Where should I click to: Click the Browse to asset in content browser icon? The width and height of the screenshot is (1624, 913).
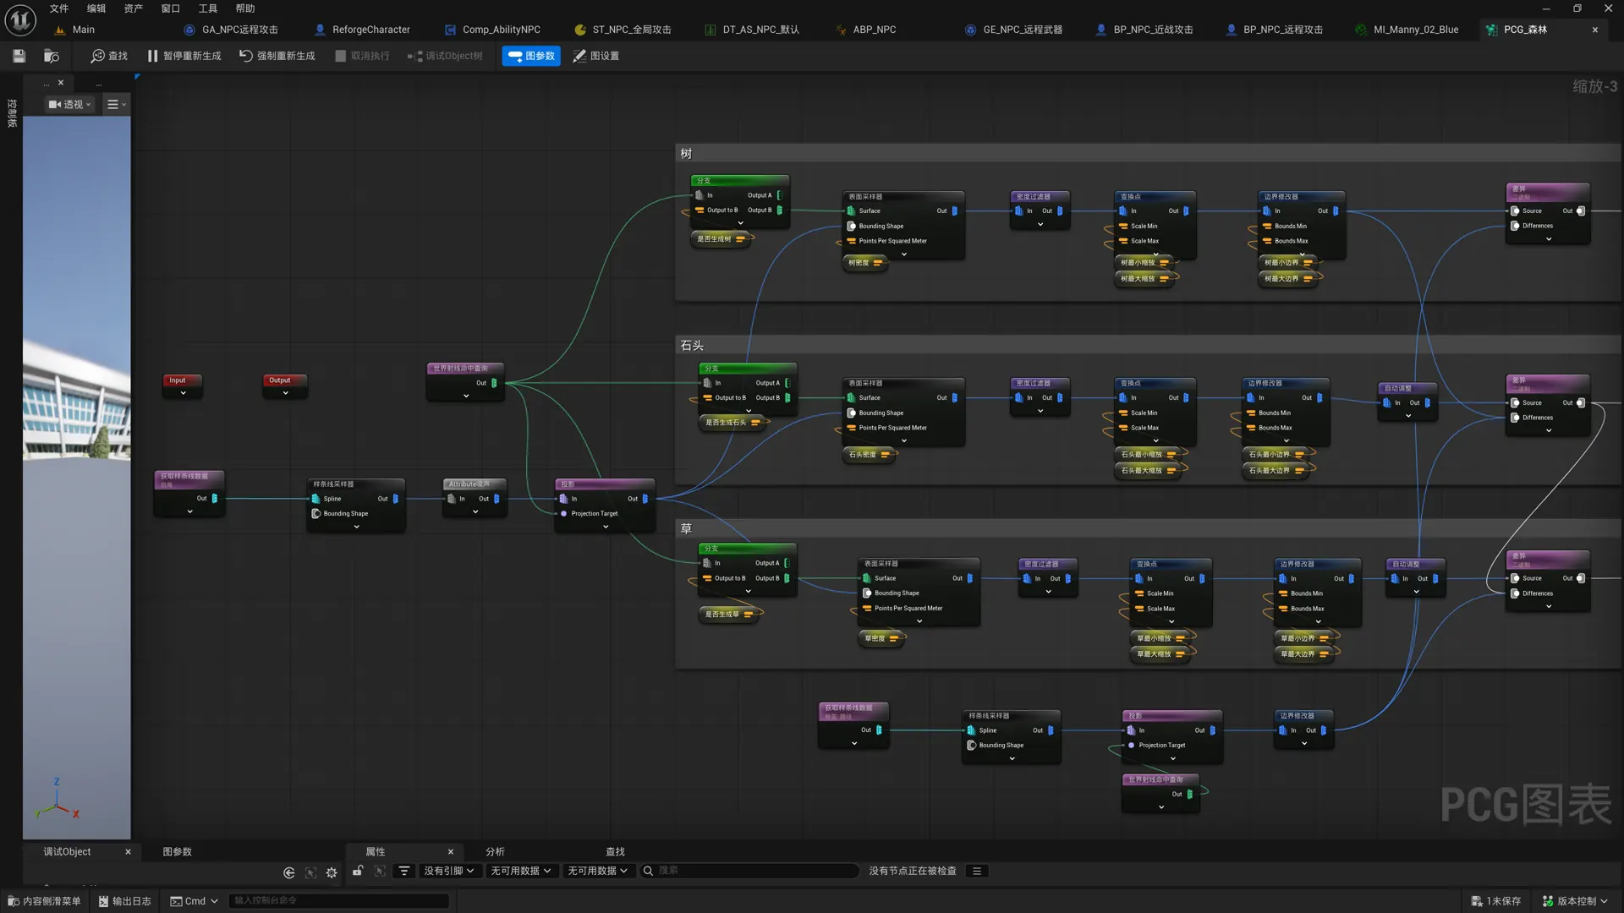pos(52,56)
